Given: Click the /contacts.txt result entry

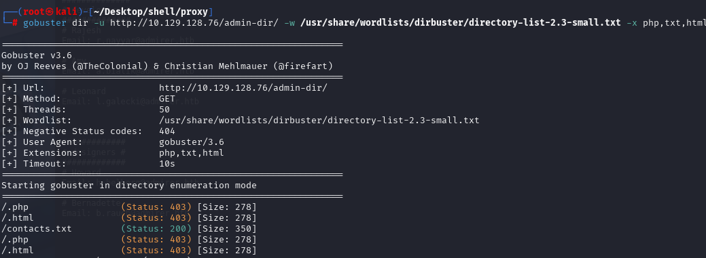Looking at the screenshot, I should [37, 229].
